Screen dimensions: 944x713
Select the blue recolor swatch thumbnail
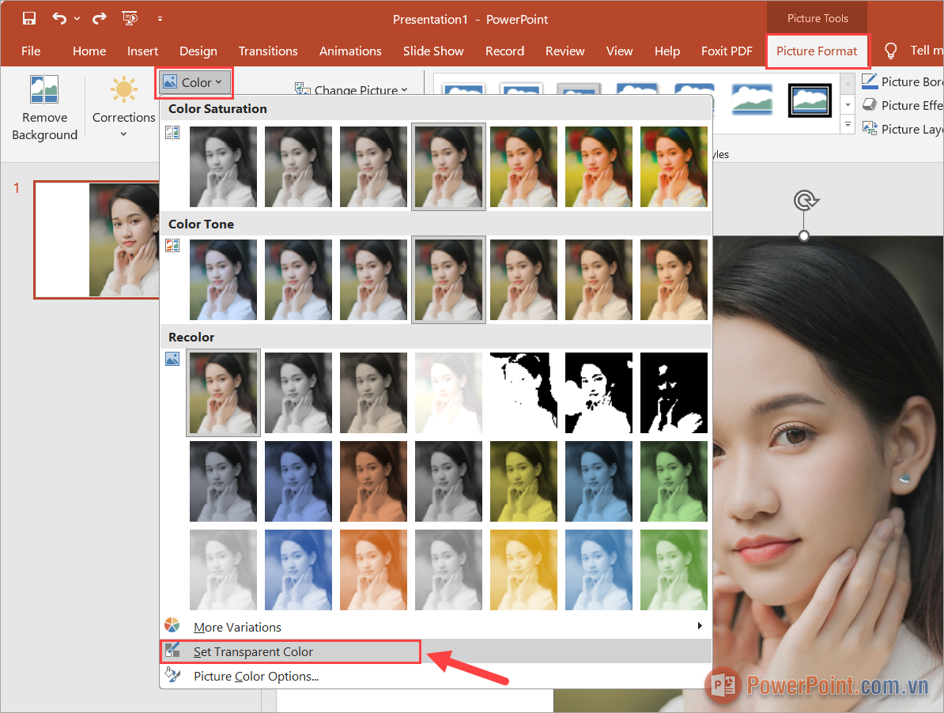point(298,481)
